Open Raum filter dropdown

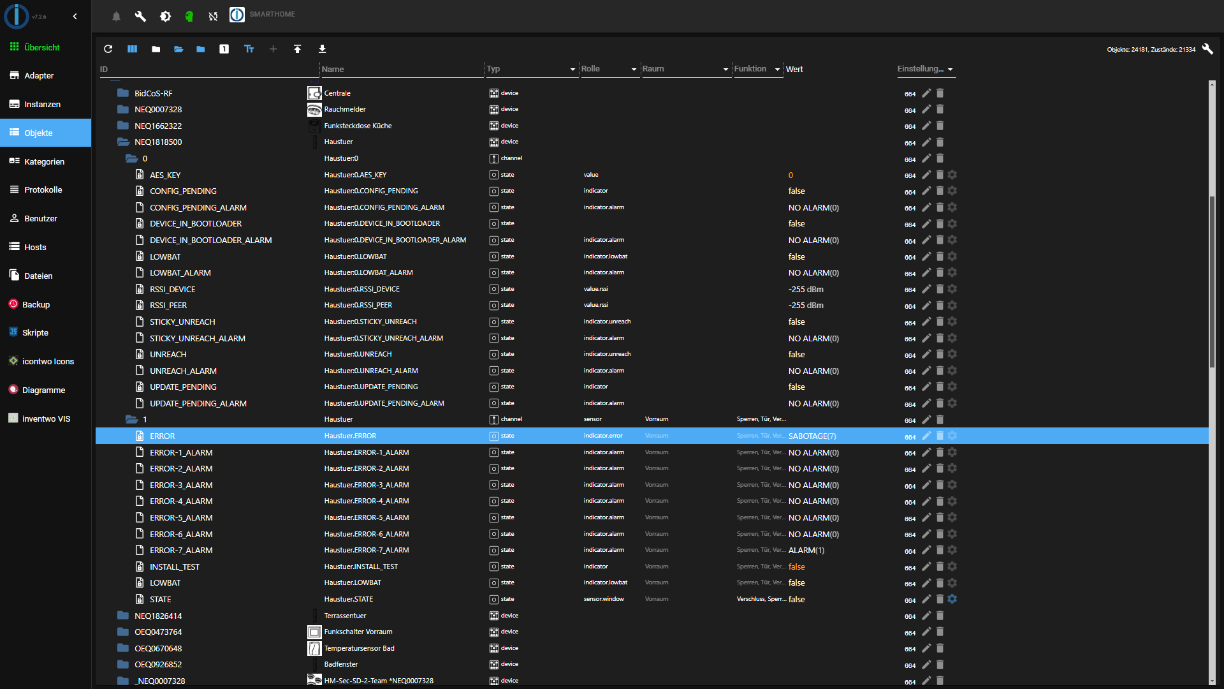pyautogui.click(x=725, y=70)
